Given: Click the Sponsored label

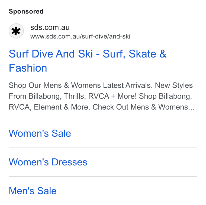Looking at the screenshot, I should click(26, 11).
